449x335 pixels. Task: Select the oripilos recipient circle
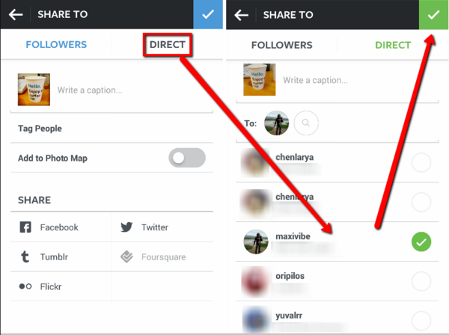click(x=421, y=281)
